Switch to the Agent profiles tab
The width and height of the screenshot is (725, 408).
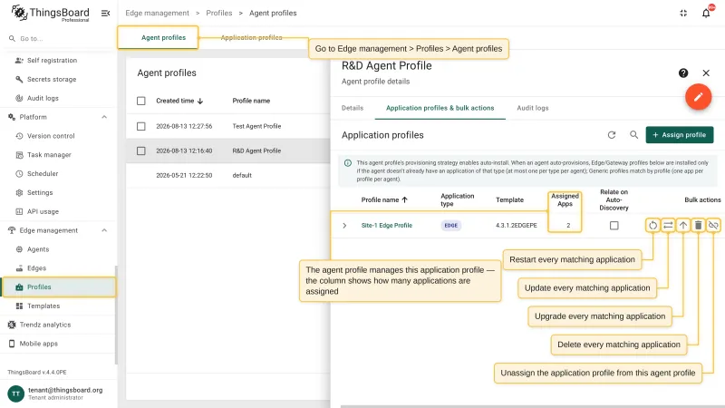[x=163, y=37]
